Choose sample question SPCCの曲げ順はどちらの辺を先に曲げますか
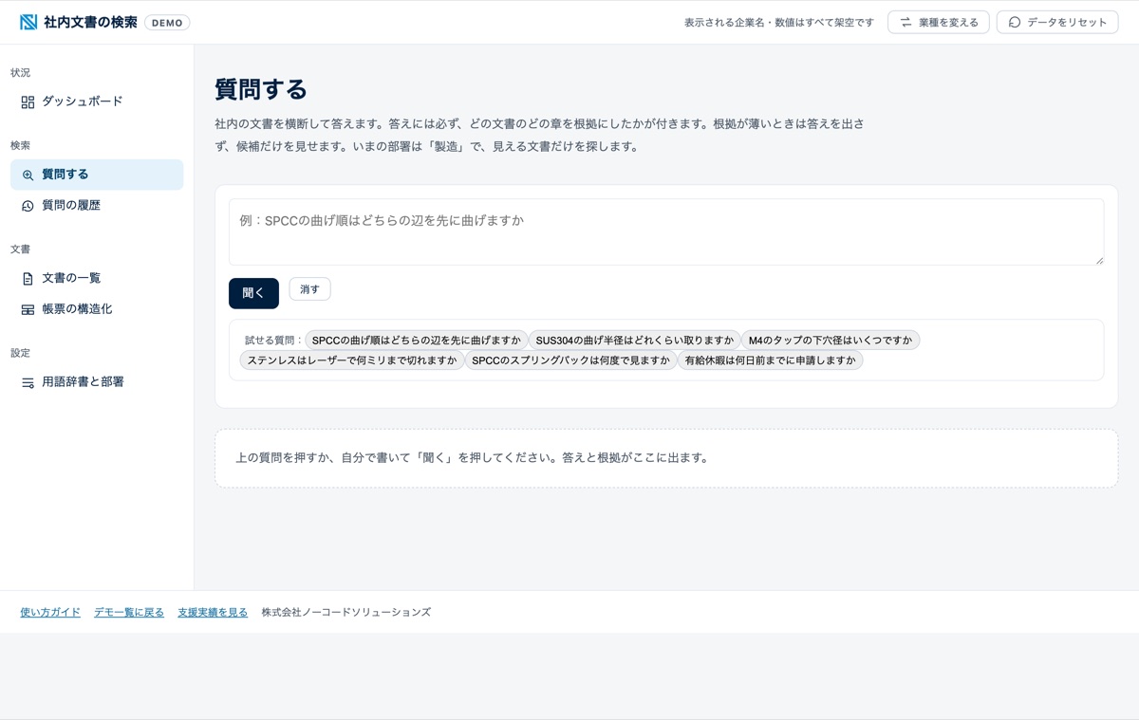 point(417,341)
